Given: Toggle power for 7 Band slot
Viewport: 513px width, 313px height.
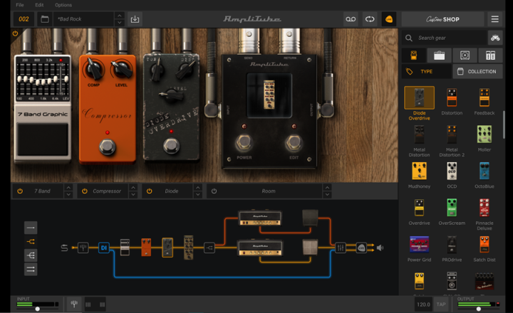Looking at the screenshot, I should click(20, 191).
